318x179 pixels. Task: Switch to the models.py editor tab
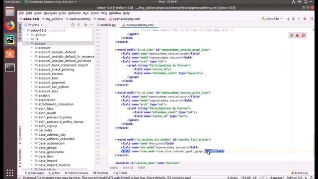tap(108, 25)
